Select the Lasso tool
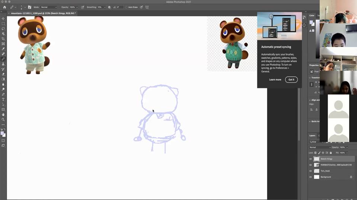The image size is (357, 200). coord(3,29)
